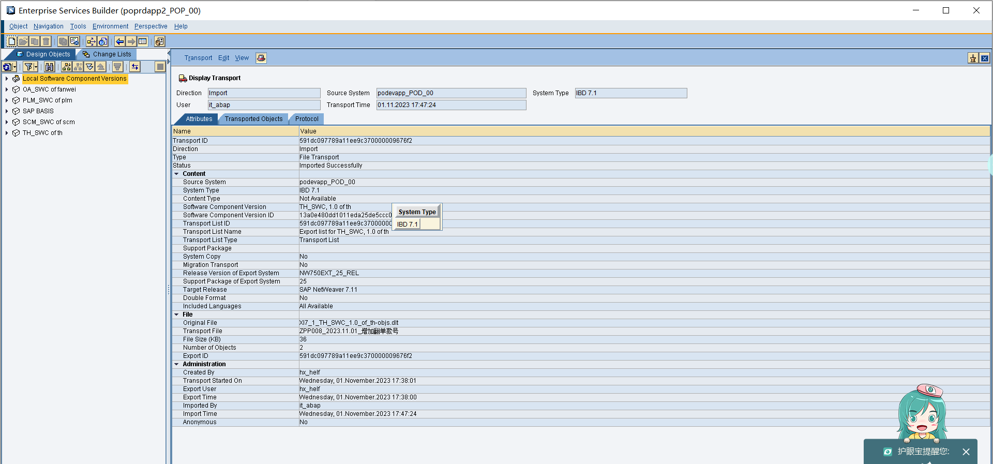Go forward with the right arrow
The height and width of the screenshot is (464, 993).
click(x=131, y=41)
